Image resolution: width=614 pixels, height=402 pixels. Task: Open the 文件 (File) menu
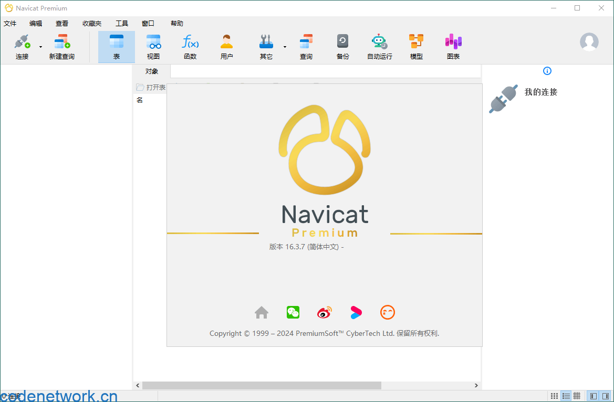pyautogui.click(x=10, y=24)
